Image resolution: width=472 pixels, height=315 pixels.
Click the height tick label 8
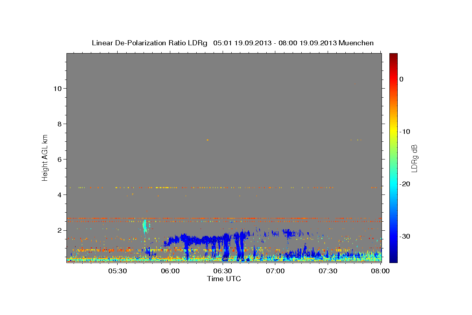click(59, 124)
